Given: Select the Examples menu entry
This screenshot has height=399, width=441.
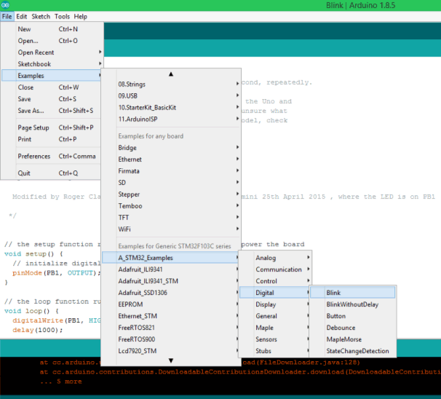Looking at the screenshot, I should click(51, 76).
